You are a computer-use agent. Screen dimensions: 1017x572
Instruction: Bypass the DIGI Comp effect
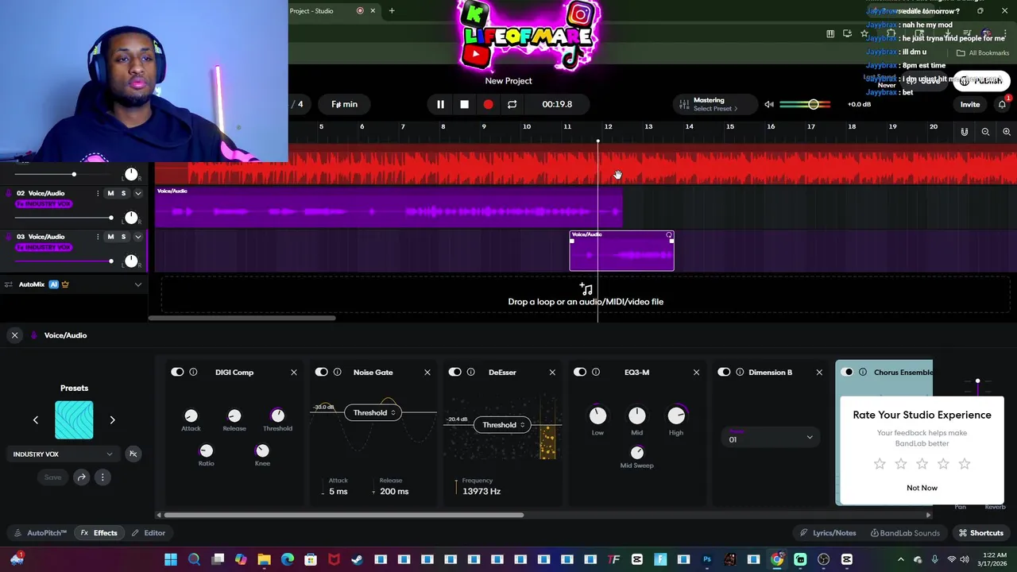click(177, 372)
